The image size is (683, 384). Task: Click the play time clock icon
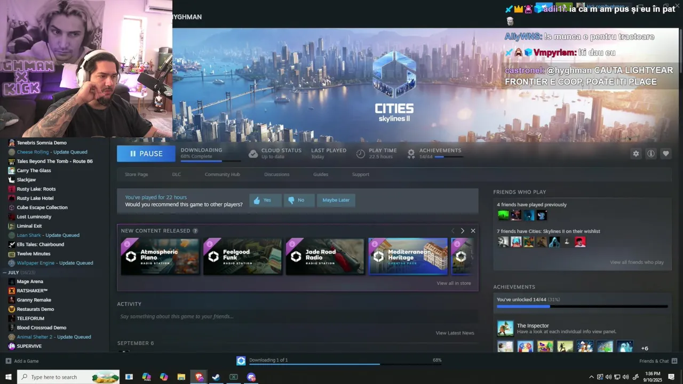click(361, 154)
